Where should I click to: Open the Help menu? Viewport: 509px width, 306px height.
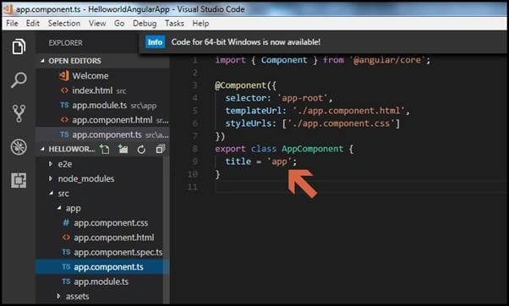pos(200,24)
